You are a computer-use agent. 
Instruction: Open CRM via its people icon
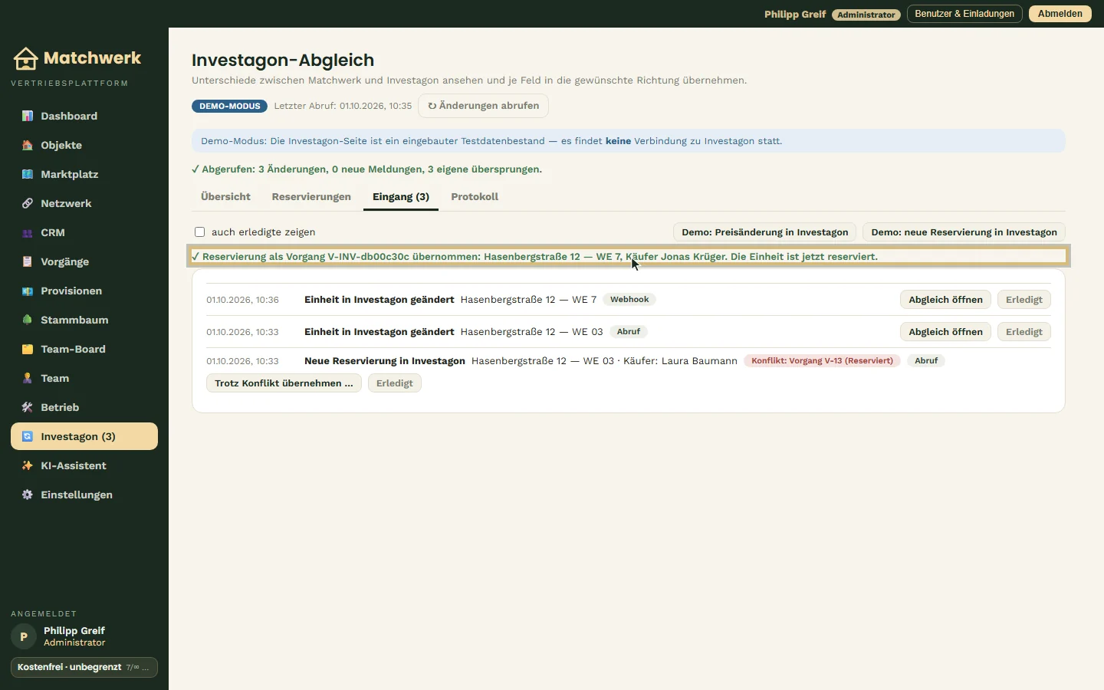28,232
